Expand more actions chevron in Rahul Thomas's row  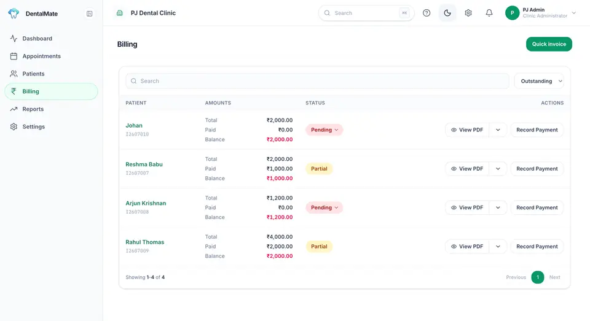tap(498, 247)
